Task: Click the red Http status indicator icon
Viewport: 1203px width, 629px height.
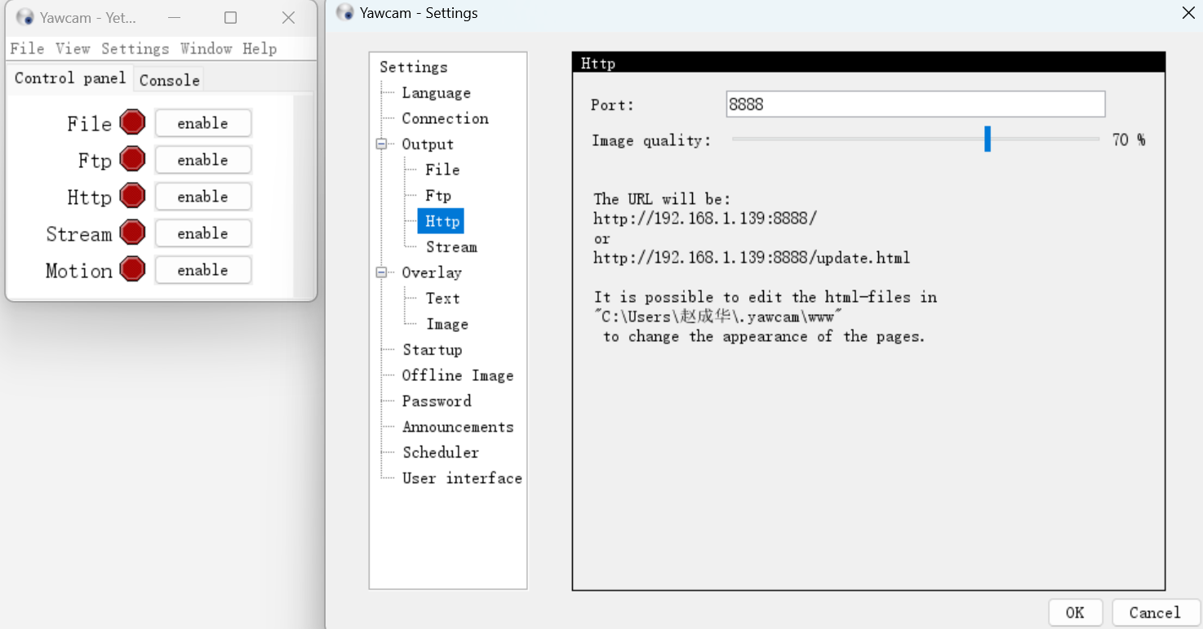Action: tap(132, 196)
